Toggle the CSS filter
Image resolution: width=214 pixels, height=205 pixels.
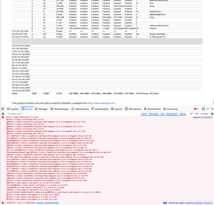191,114
